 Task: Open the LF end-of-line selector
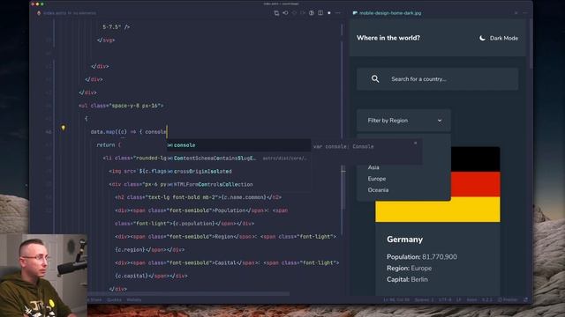[459, 299]
